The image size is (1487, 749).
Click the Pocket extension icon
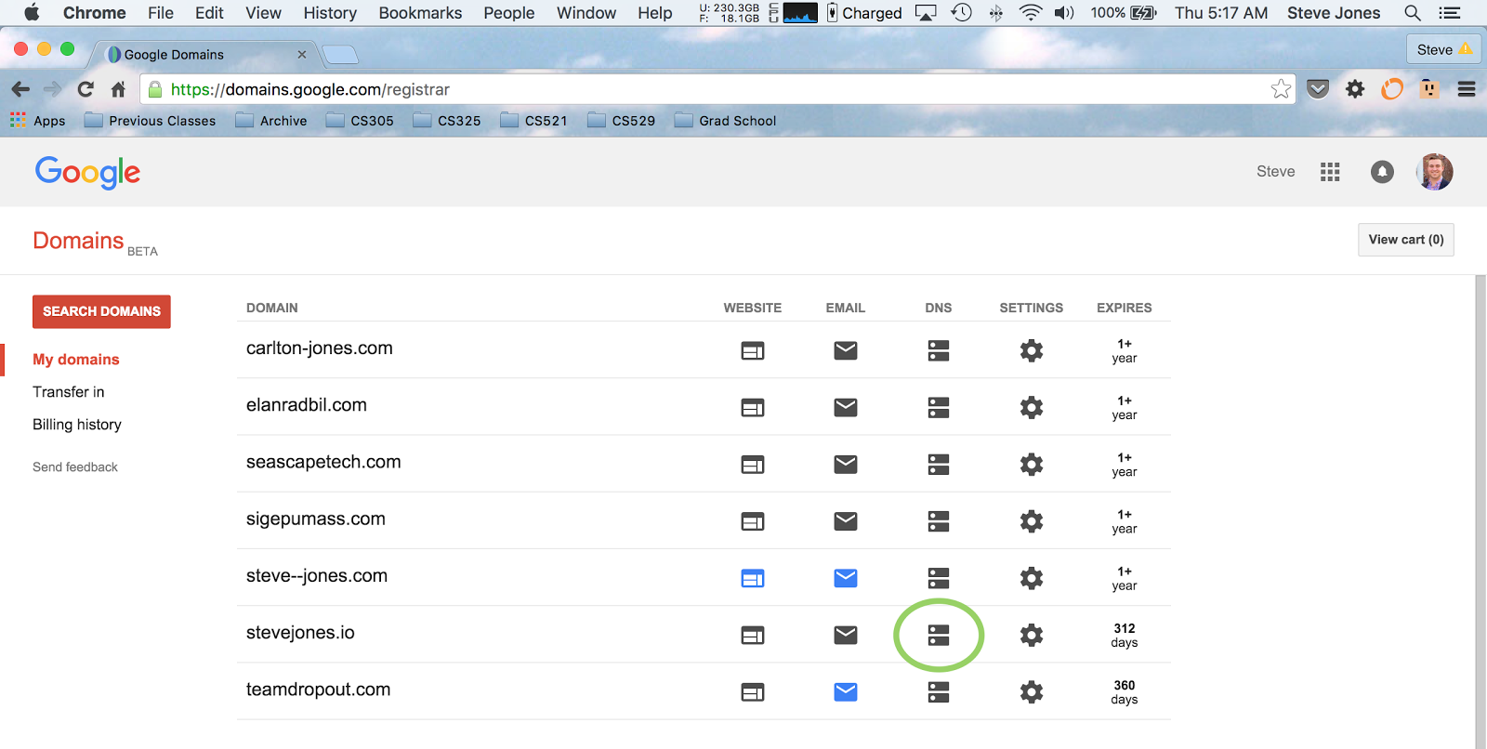point(1318,89)
